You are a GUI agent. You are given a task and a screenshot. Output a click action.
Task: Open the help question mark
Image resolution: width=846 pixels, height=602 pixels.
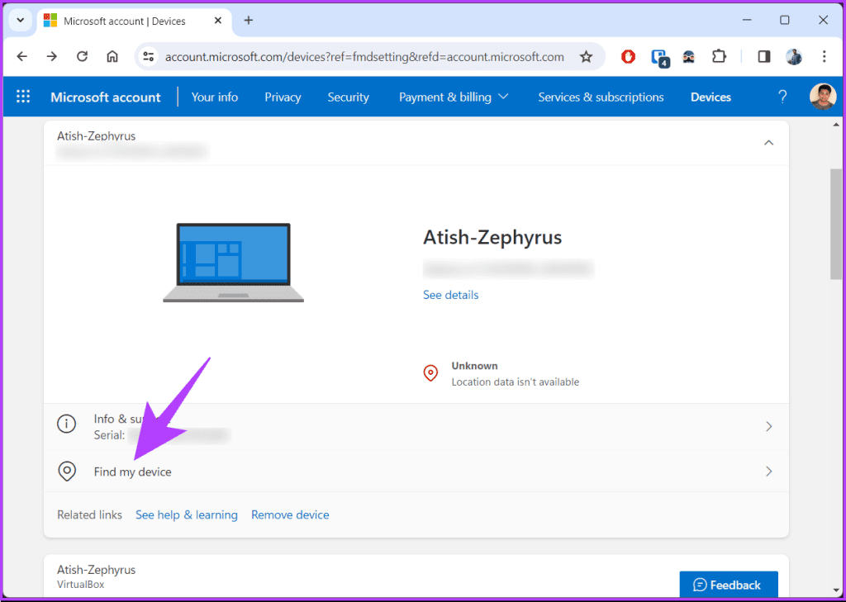pyautogui.click(x=782, y=97)
